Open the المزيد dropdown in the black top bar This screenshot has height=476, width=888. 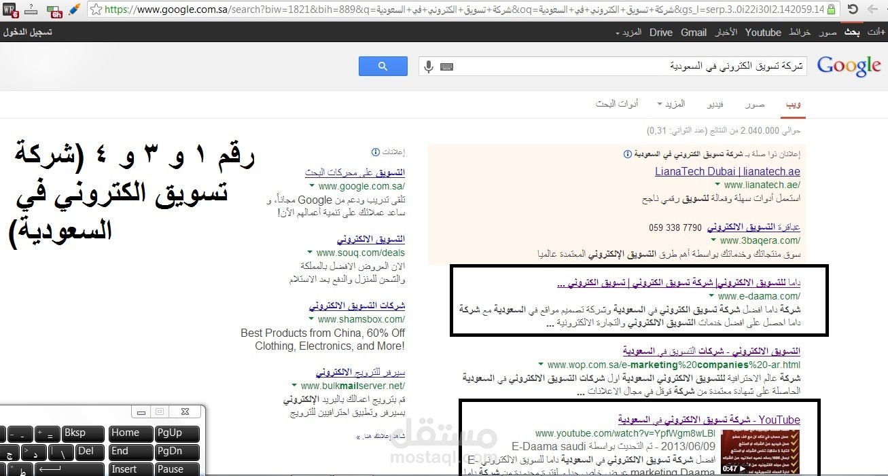tap(628, 33)
